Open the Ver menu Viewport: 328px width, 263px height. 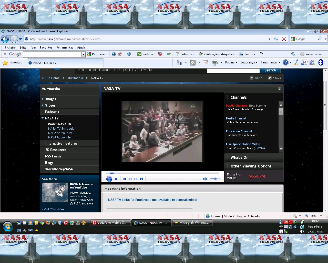[x=34, y=48]
